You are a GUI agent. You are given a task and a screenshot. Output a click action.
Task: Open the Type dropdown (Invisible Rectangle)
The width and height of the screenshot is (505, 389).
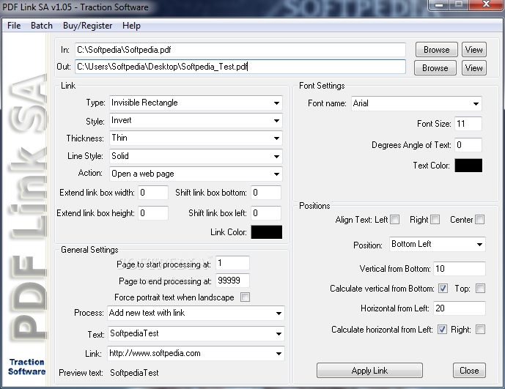point(196,103)
